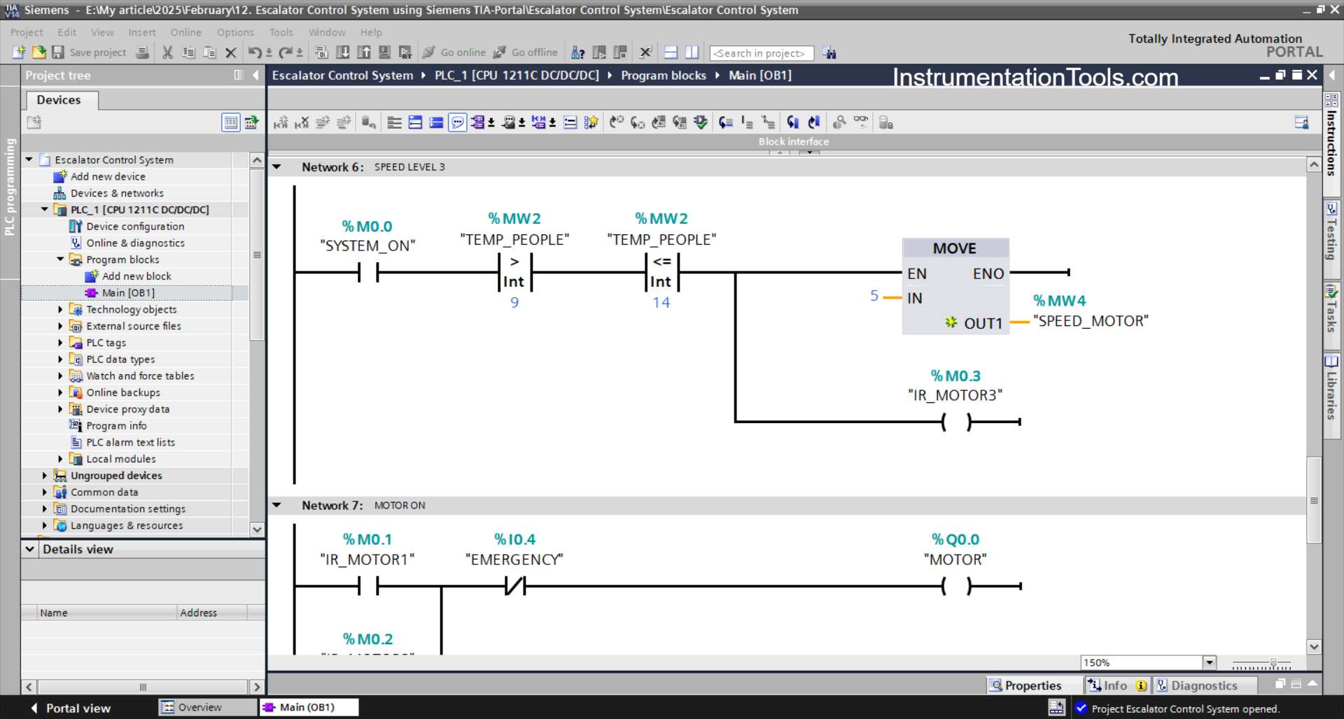Click the Redo arrow icon

click(x=286, y=52)
